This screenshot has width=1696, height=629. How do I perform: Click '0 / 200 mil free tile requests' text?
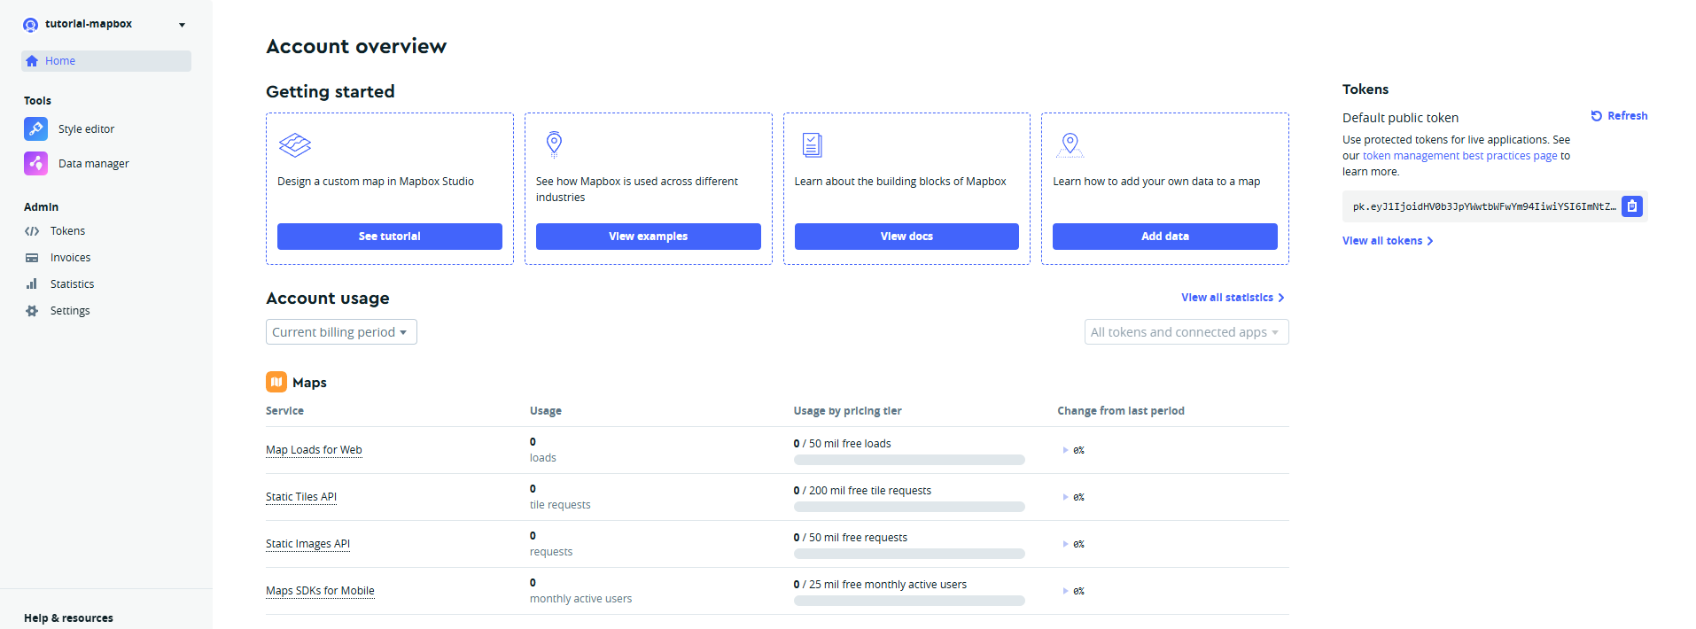click(x=862, y=491)
